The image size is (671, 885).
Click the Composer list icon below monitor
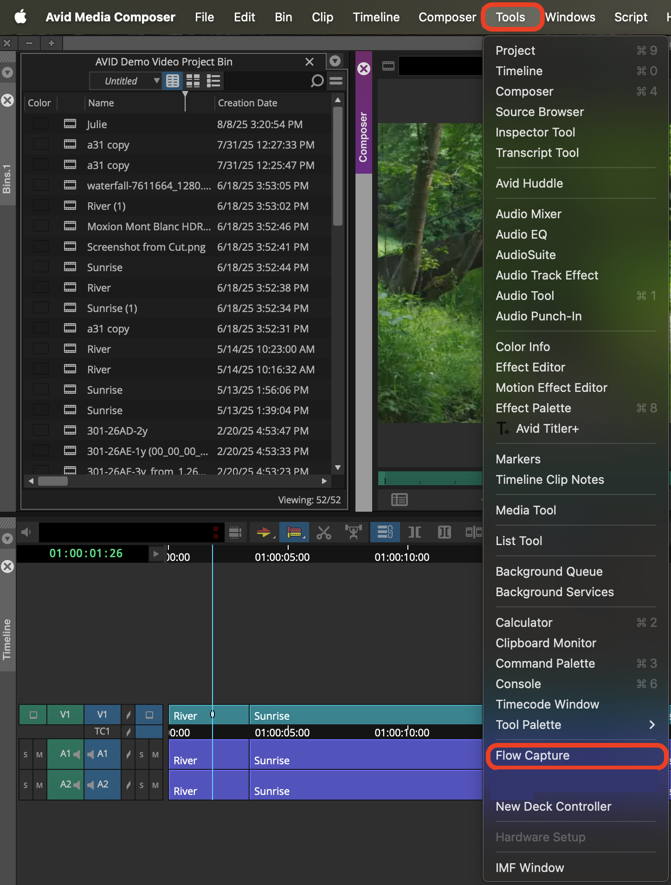pyautogui.click(x=399, y=500)
